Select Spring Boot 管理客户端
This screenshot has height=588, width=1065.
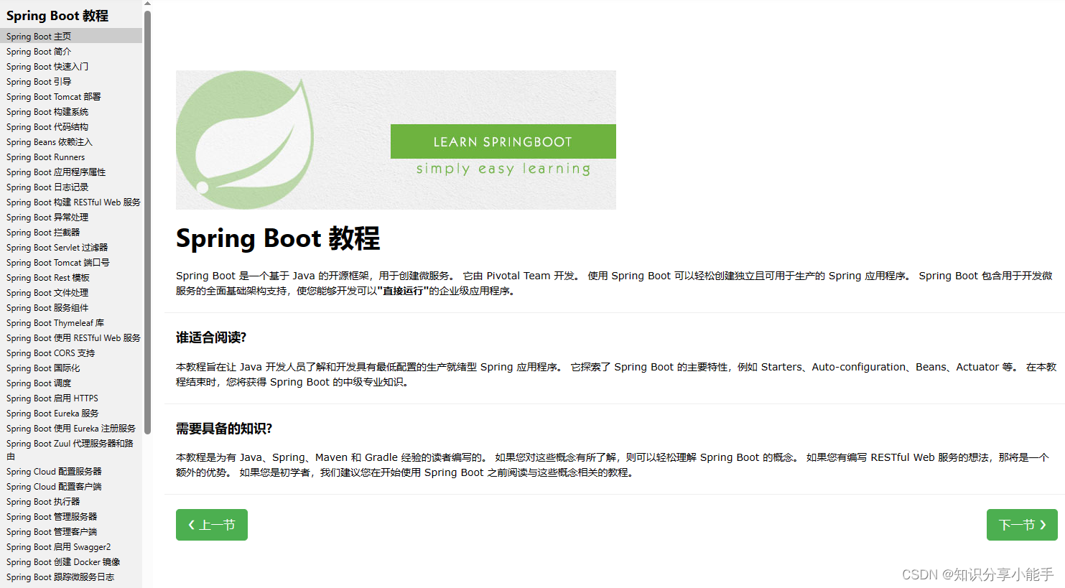[x=52, y=531]
